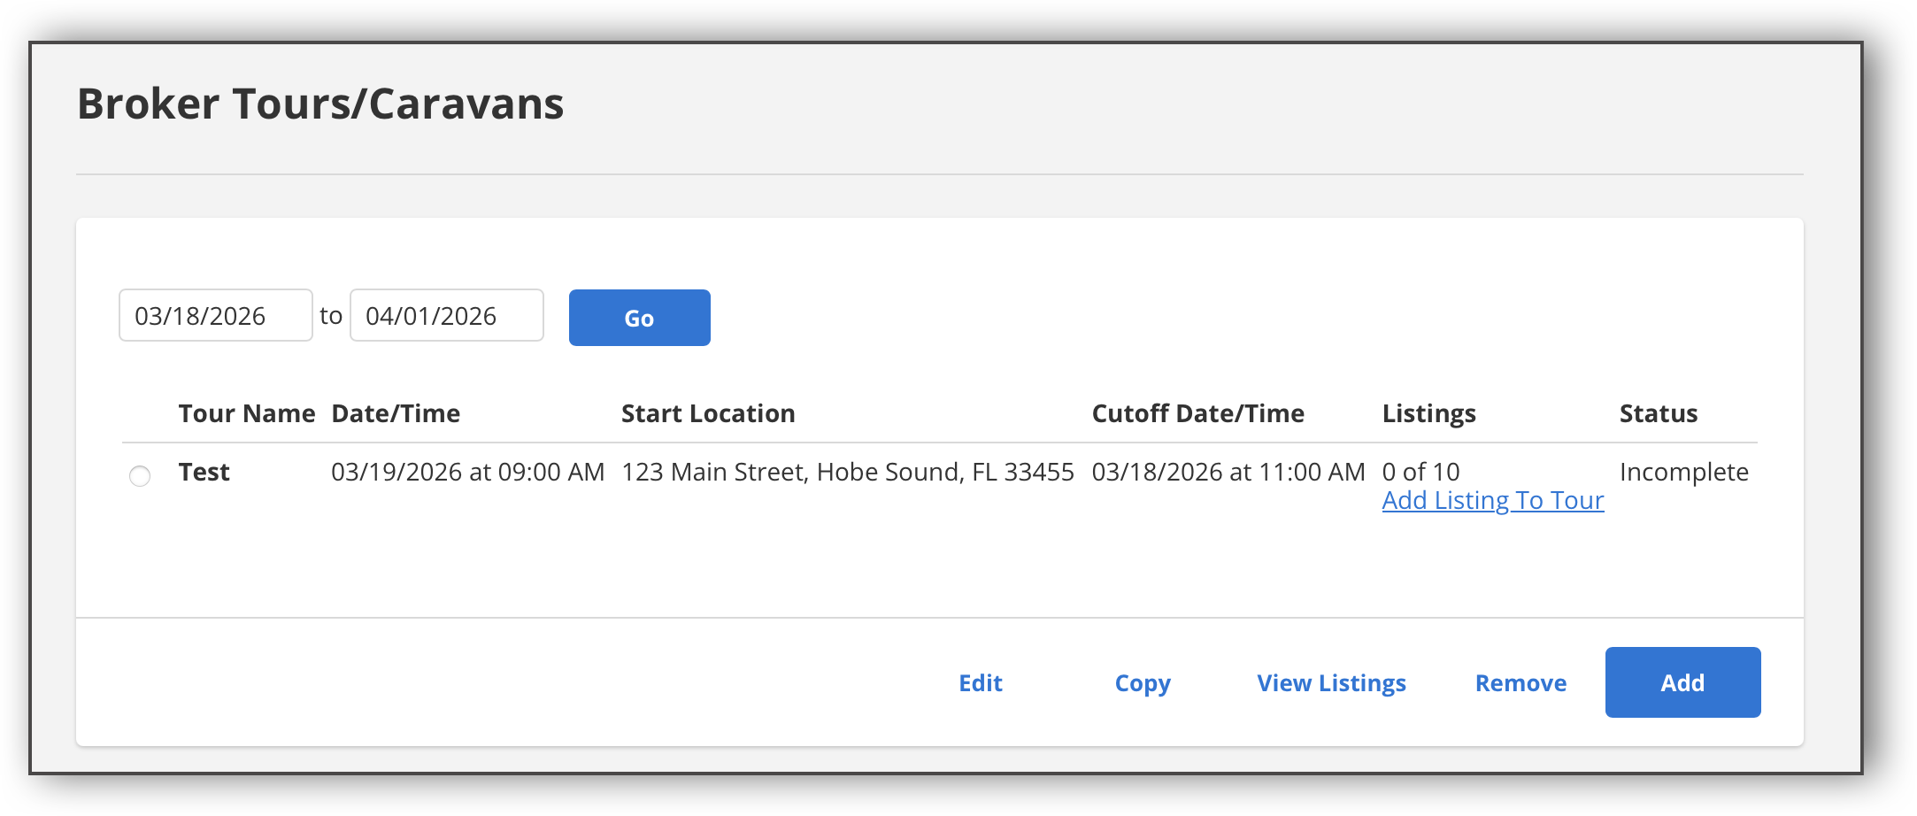Image resolution: width=1917 pixels, height=816 pixels.
Task: Open View Listings
Action: (1332, 683)
